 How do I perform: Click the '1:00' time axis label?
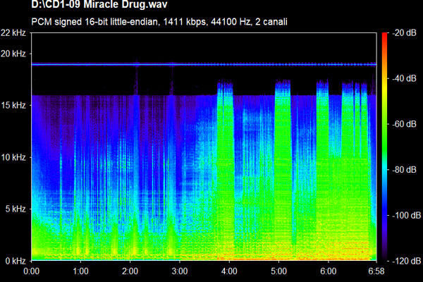pos(80,271)
